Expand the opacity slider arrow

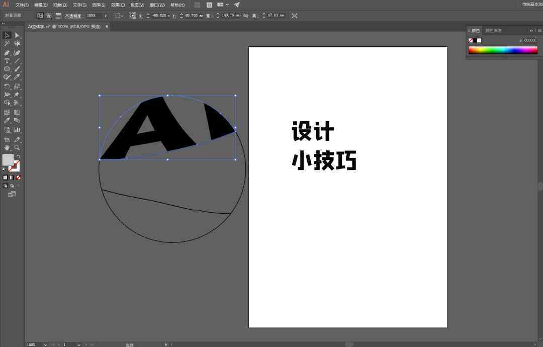(x=106, y=16)
